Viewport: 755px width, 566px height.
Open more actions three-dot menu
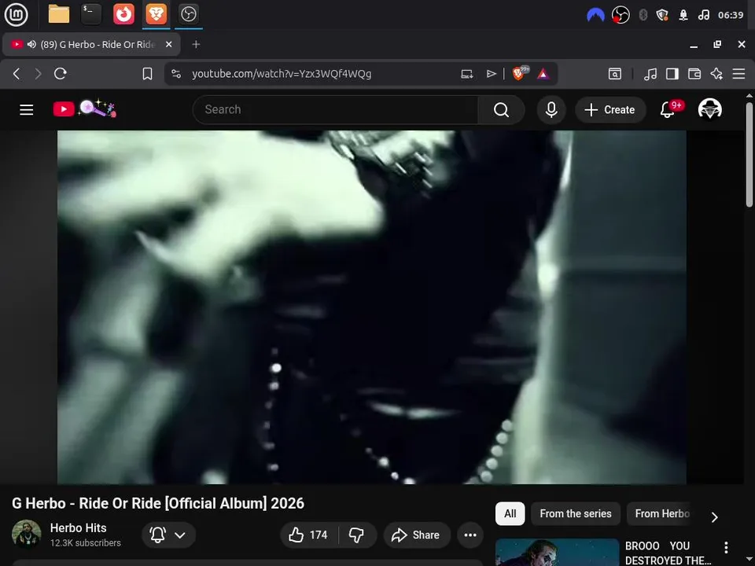[470, 535]
